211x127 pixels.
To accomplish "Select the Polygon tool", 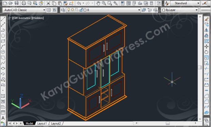I will tap(3, 35).
